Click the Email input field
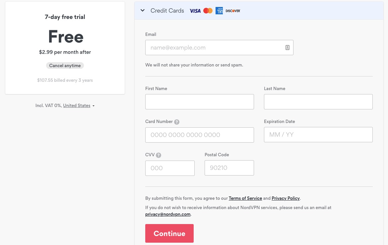This screenshot has height=245, width=388. pos(219,48)
